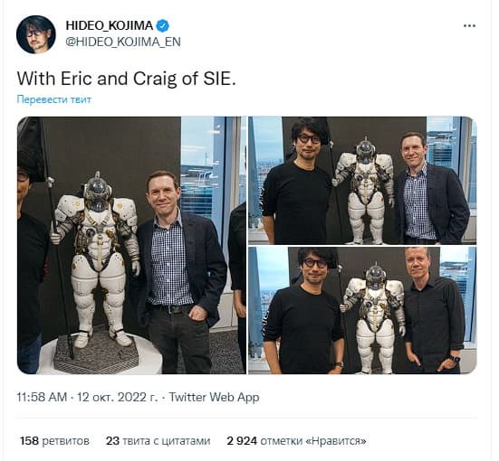Click the man in checkered shirt, left photo

pyautogui.click(x=180, y=270)
